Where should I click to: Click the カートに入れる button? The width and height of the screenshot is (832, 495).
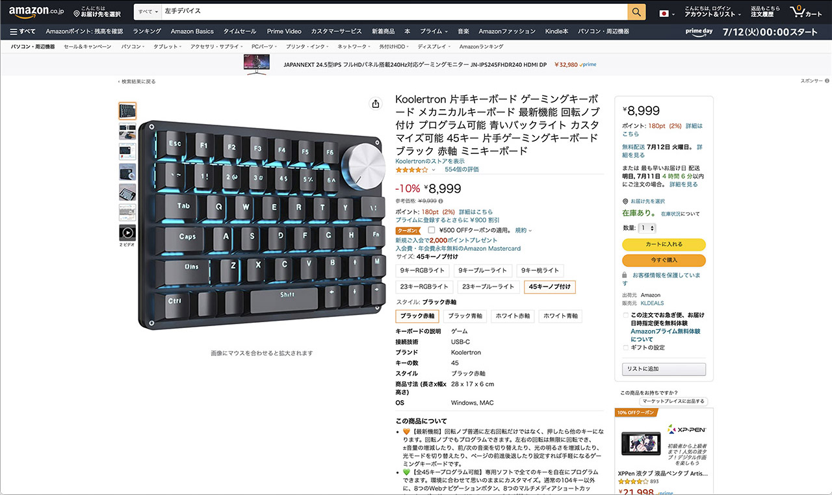664,244
